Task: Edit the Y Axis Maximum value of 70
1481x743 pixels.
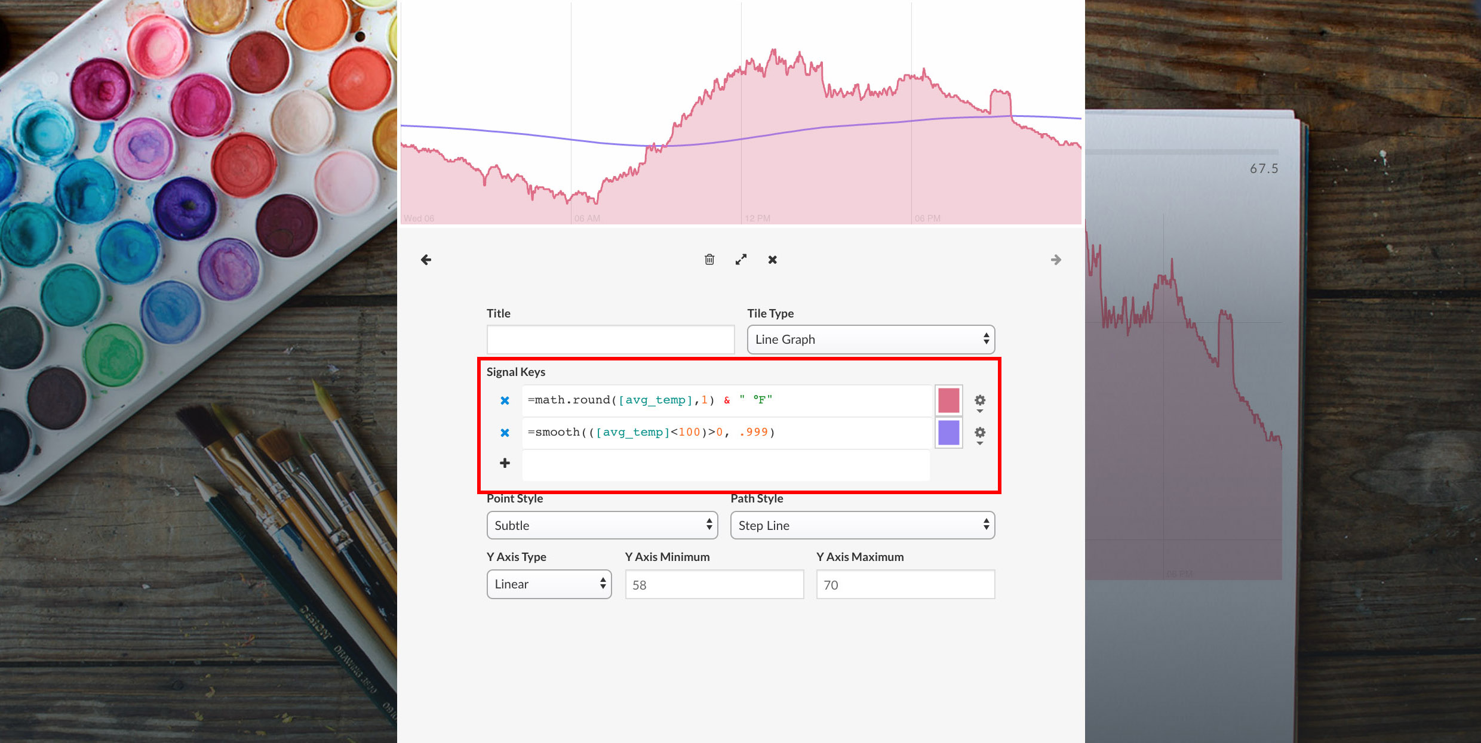Action: tap(905, 584)
